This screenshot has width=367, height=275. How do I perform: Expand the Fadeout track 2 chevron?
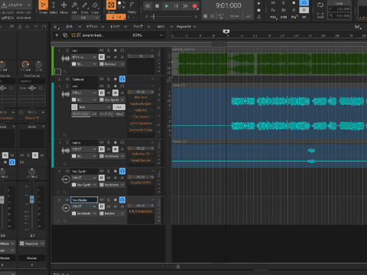tap(152, 79)
